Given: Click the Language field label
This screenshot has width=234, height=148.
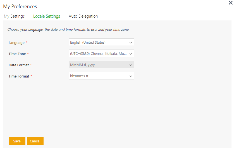Looking at the screenshot, I should tap(17, 43).
